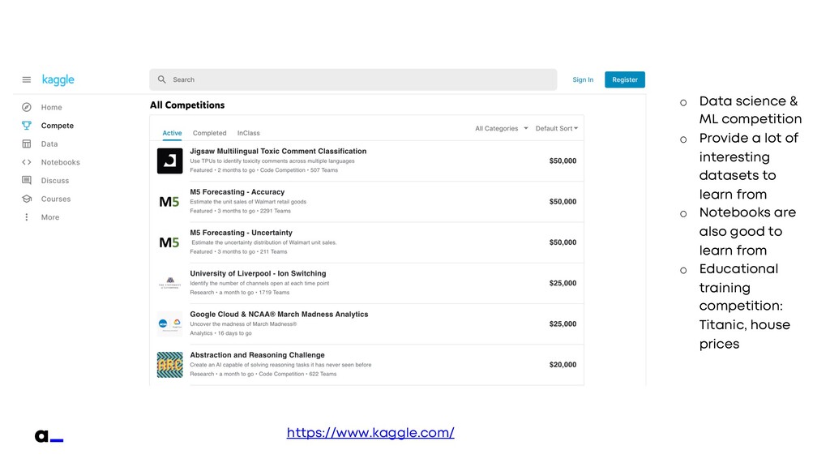Open M5 Forecasting - Accuracy competition
Screen dimensions: 830x467
point(237,192)
